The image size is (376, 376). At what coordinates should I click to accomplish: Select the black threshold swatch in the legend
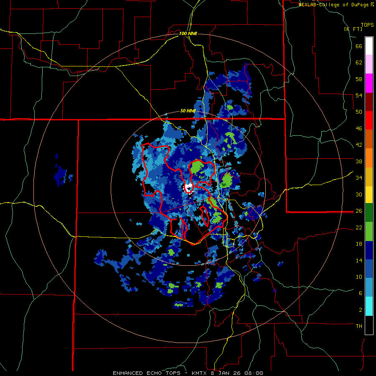(x=369, y=325)
